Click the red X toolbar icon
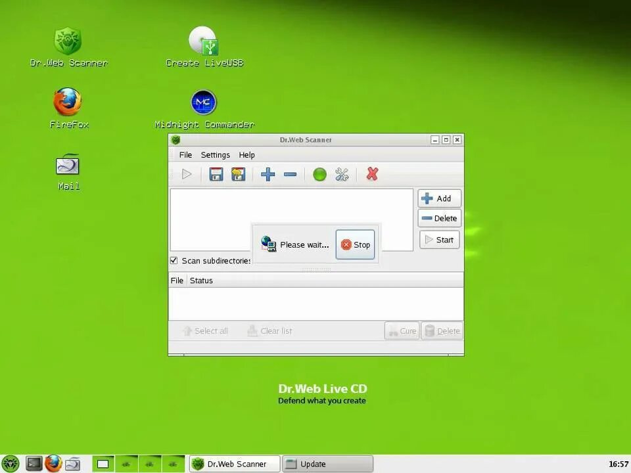Image resolution: width=631 pixels, height=473 pixels. (372, 173)
